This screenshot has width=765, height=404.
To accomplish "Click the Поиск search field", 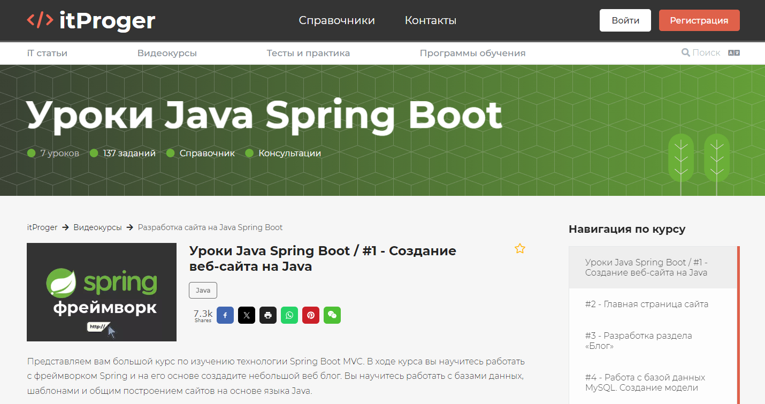I will pos(706,53).
